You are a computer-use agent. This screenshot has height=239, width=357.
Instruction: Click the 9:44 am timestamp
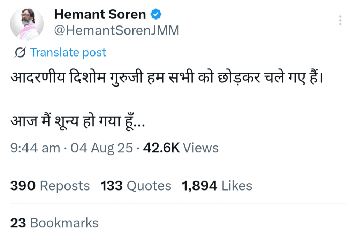pos(35,148)
